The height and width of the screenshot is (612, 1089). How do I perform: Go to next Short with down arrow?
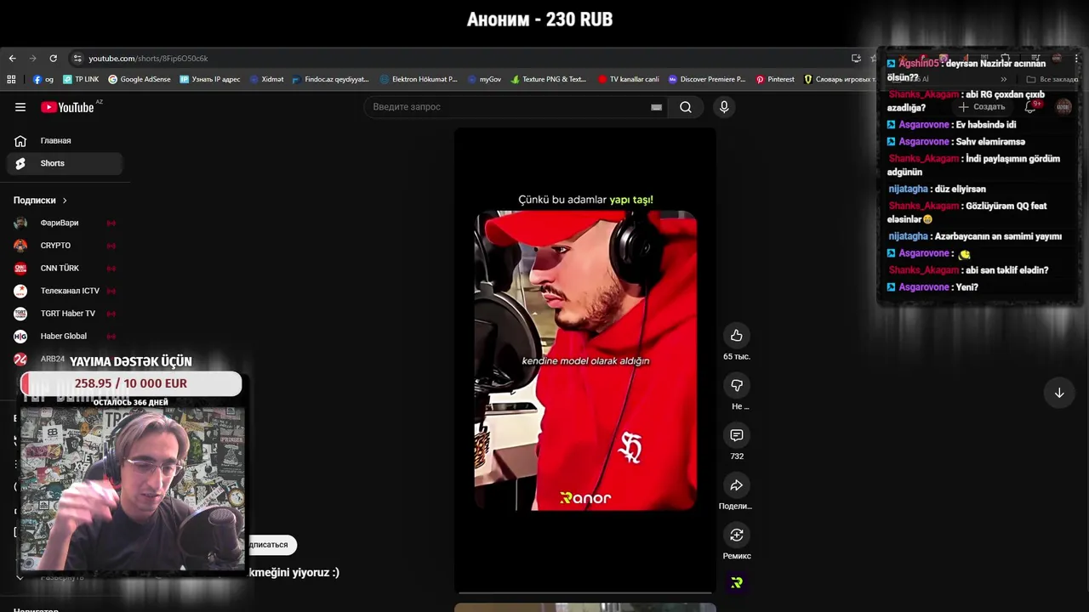[x=1059, y=393]
